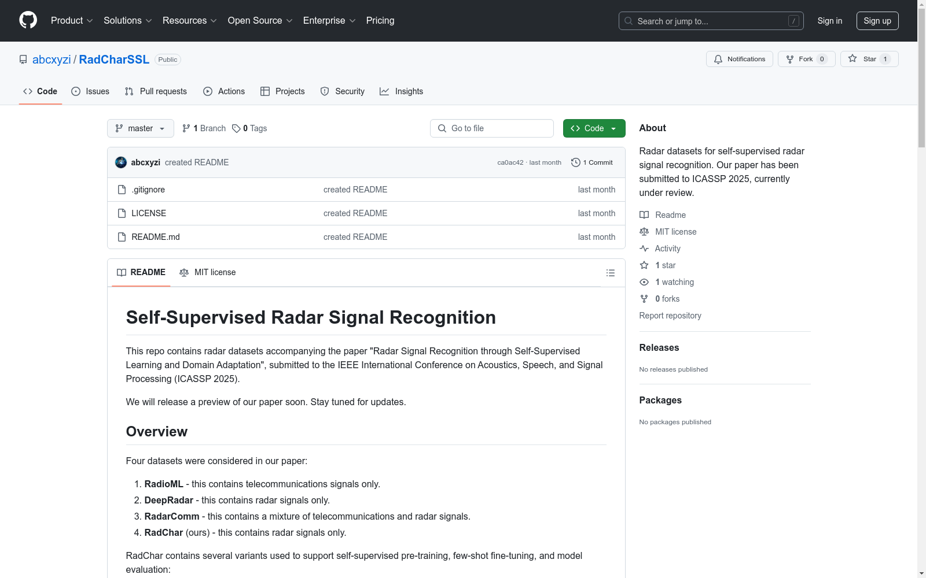Open the 1 Branch link

tap(204, 128)
